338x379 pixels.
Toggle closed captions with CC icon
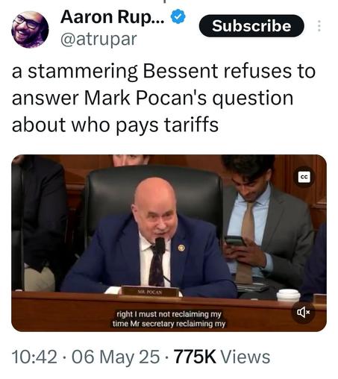tap(304, 177)
